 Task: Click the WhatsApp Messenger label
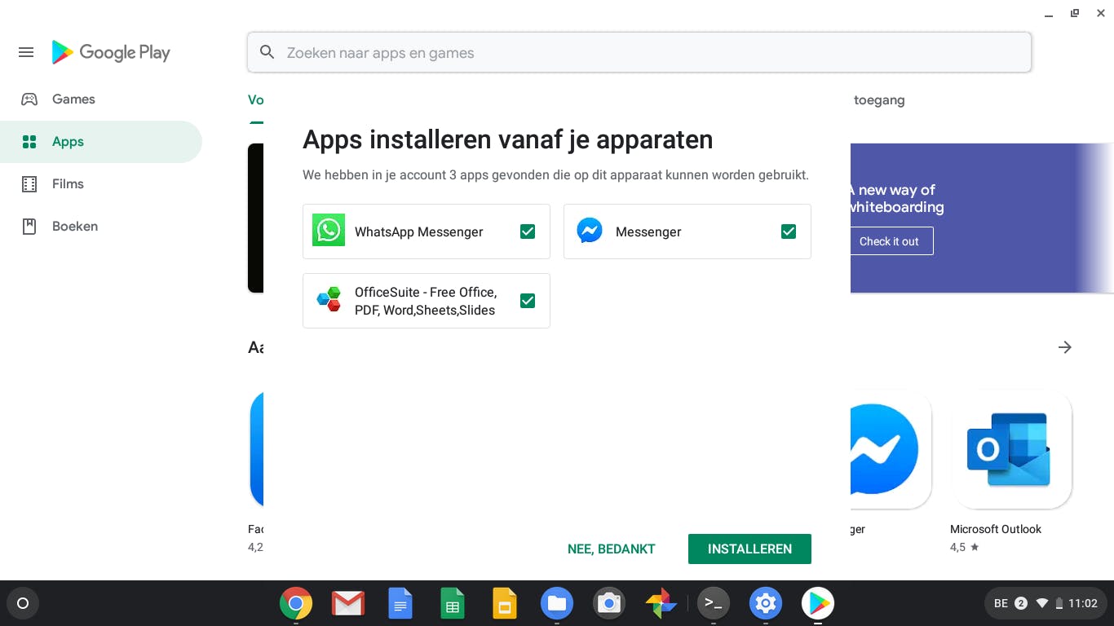419,231
